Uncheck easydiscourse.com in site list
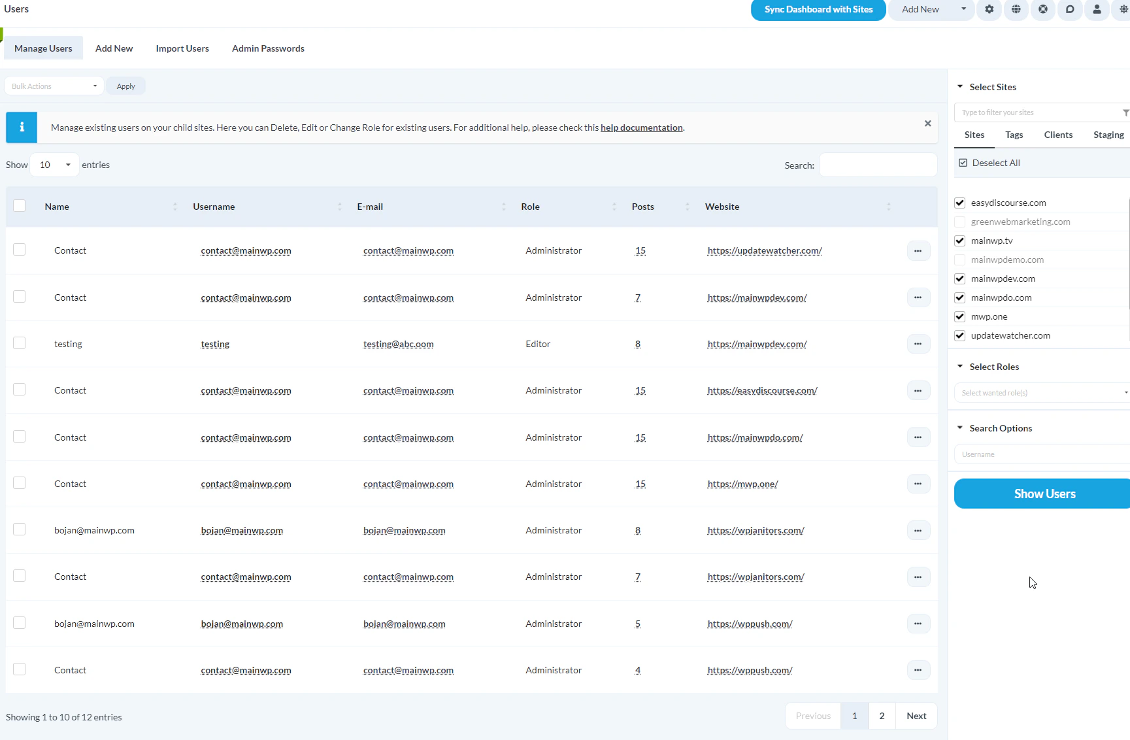The image size is (1130, 740). (x=959, y=203)
